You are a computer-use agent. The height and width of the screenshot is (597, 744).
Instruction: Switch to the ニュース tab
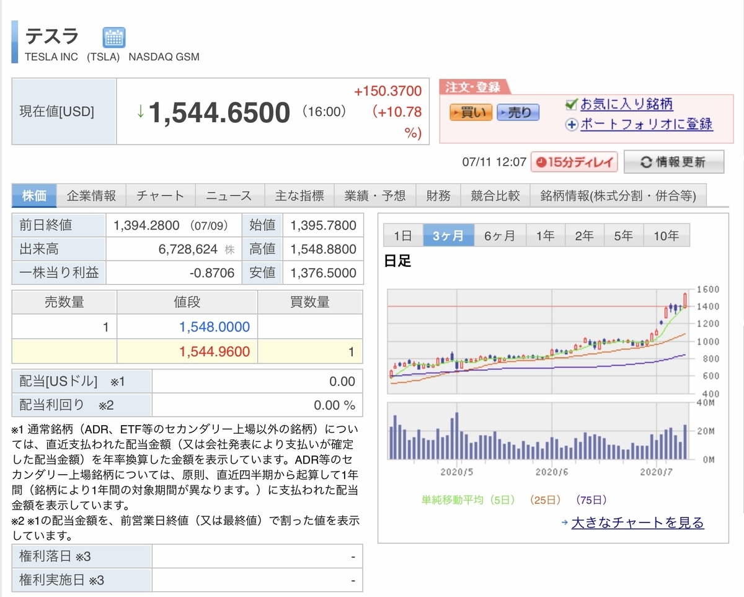229,196
